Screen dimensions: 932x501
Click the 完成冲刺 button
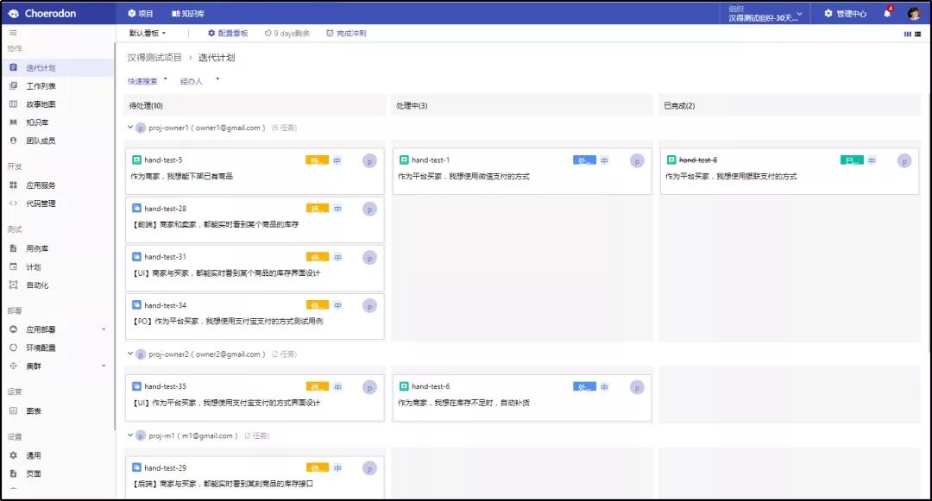[346, 33]
